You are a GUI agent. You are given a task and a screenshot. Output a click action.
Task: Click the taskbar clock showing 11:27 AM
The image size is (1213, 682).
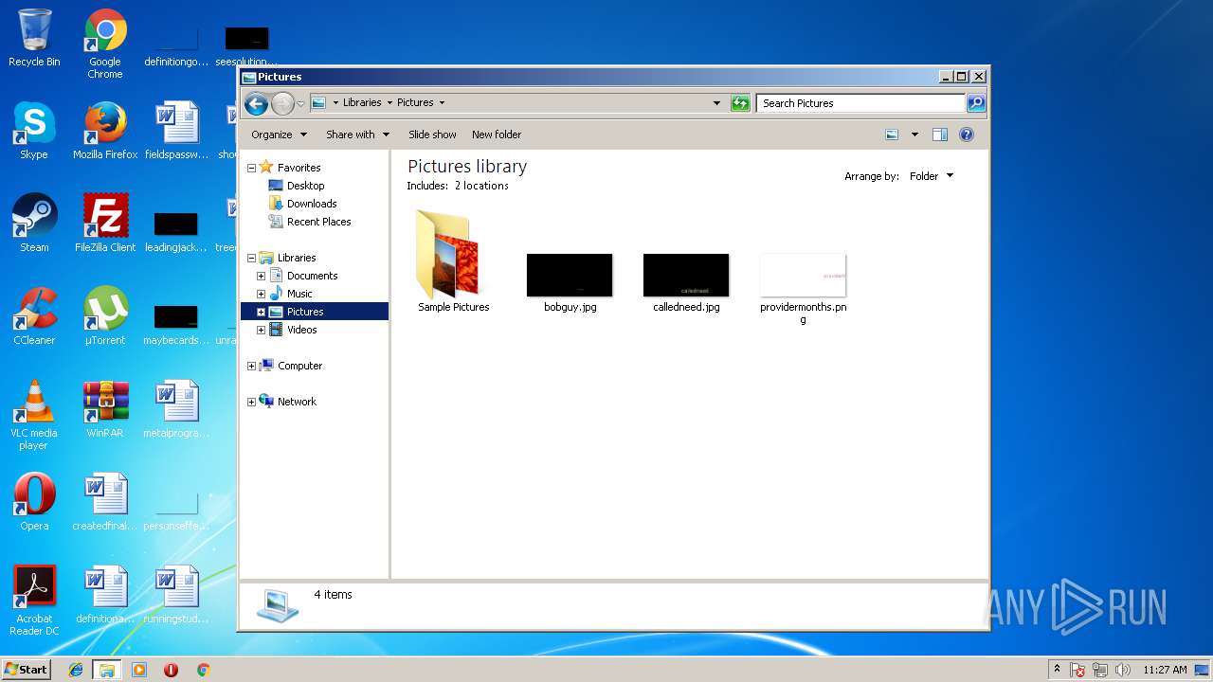[x=1165, y=670]
